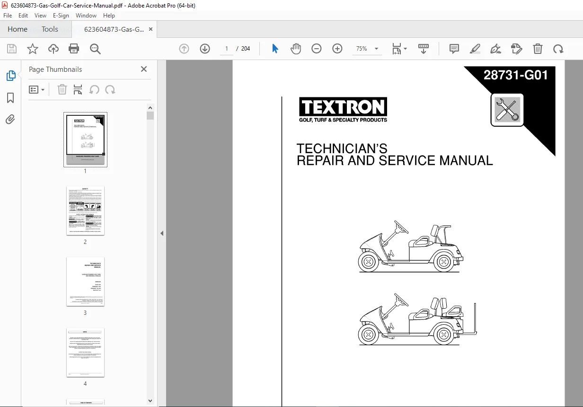Open the Sign document pen tool

point(495,49)
